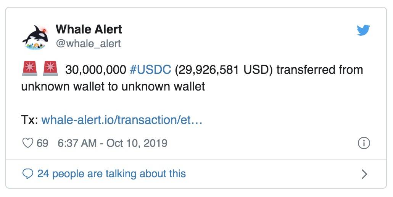Image resolution: width=393 pixels, height=197 pixels.
Task: Click the speech bubble reply icon
Action: tap(27, 174)
